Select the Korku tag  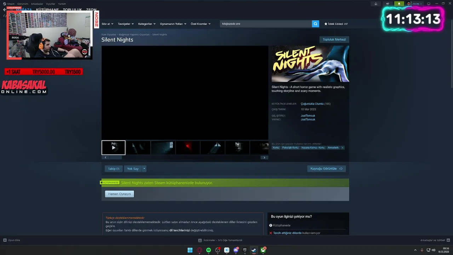pos(276,148)
